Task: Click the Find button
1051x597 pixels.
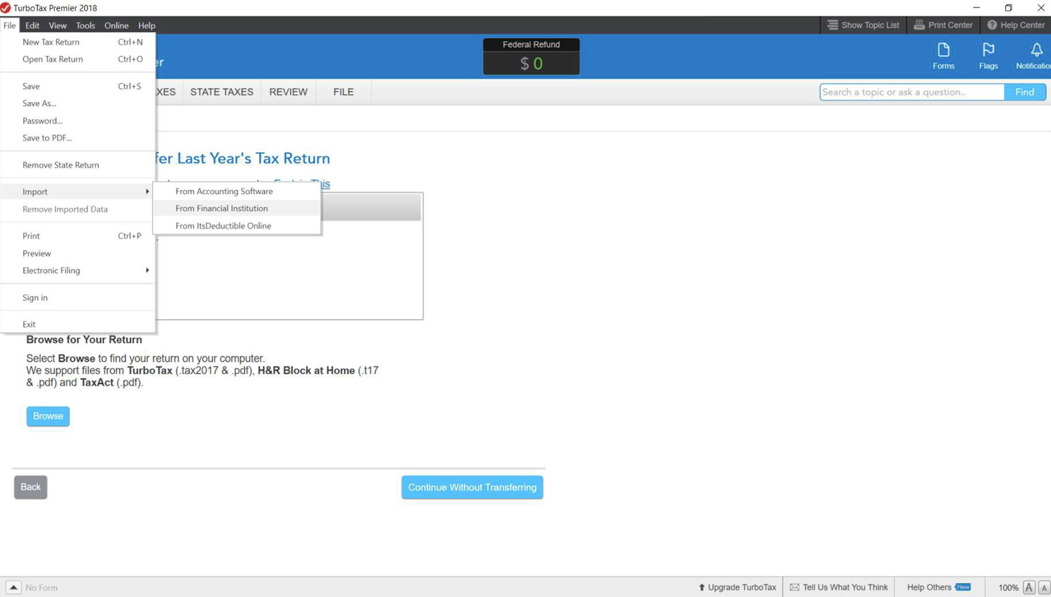Action: (x=1025, y=92)
